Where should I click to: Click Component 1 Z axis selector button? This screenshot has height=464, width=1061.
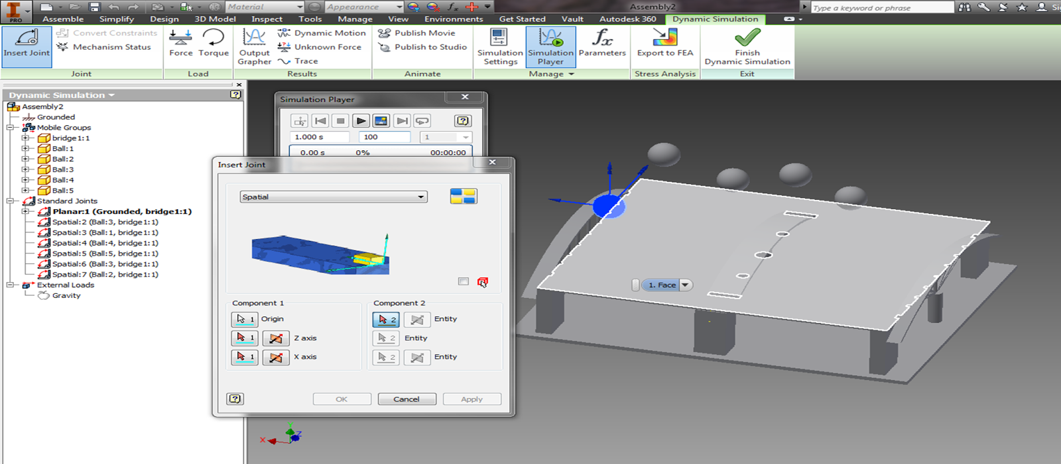(245, 338)
